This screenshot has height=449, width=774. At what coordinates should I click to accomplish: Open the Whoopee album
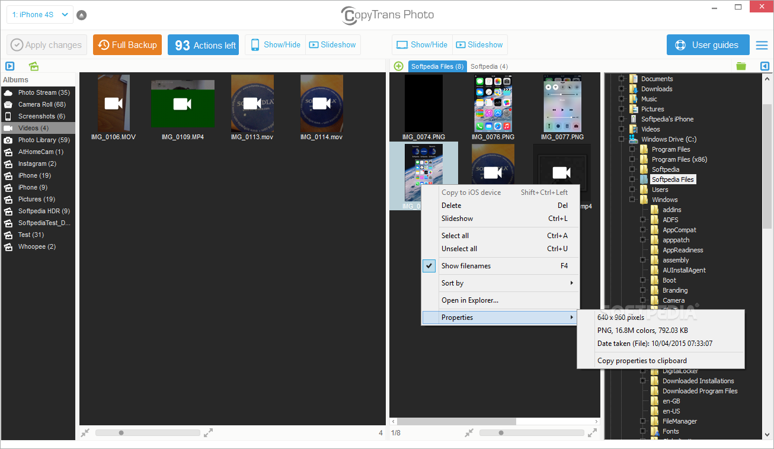38,246
